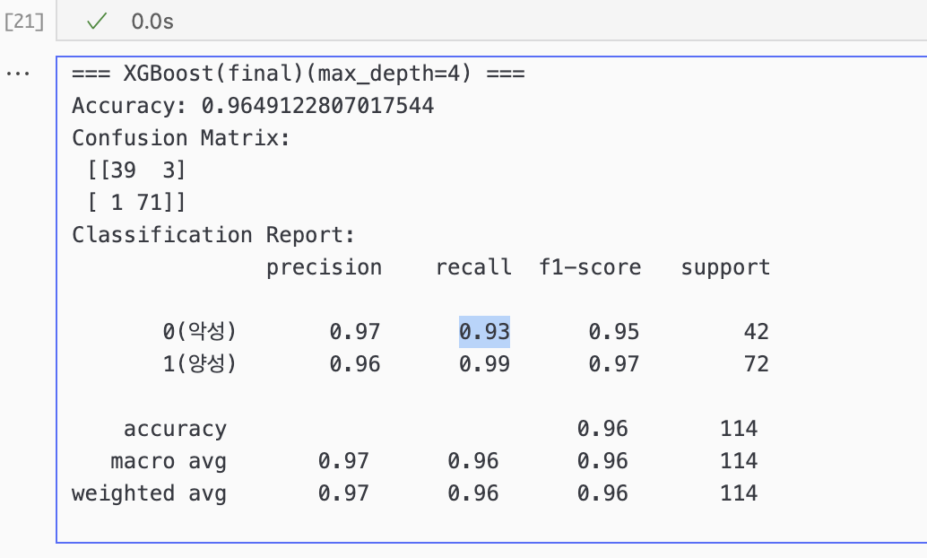
Task: Click the macro avg row label
Action: (x=169, y=461)
